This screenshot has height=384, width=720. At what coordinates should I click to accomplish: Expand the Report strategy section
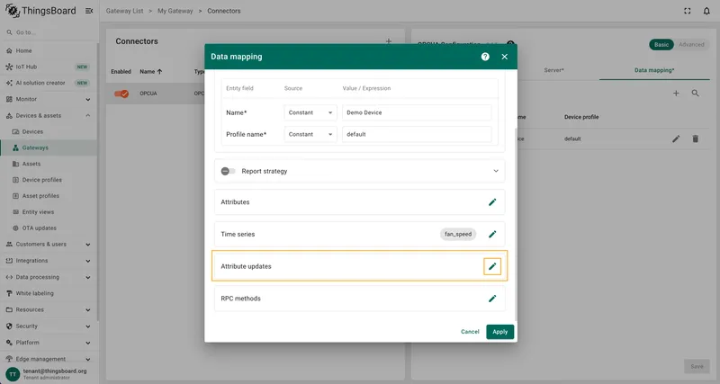[x=496, y=171]
